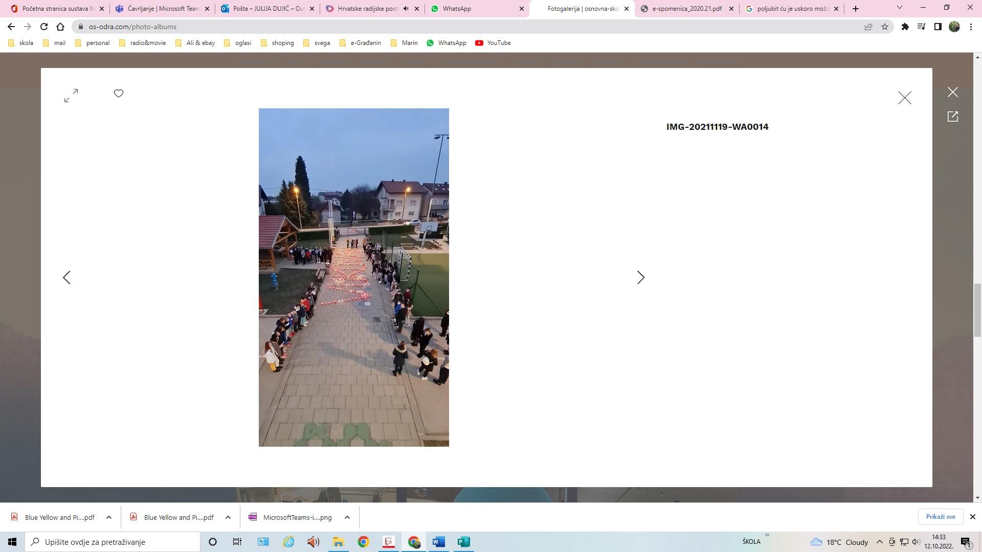982x552 pixels.
Task: Bookmark this page with star icon
Action: [885, 27]
